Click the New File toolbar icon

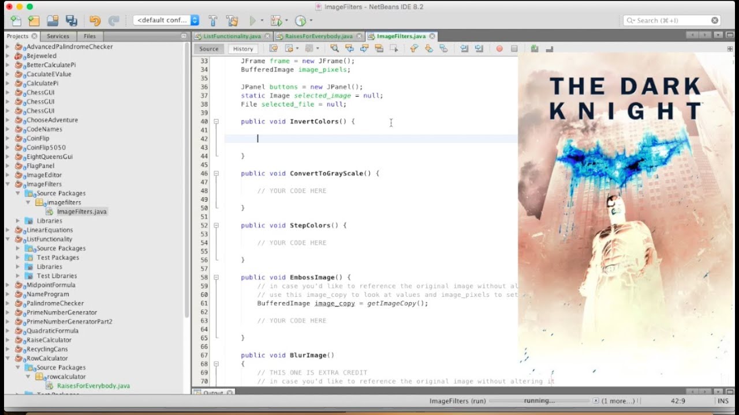(16, 21)
